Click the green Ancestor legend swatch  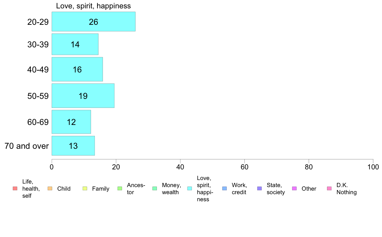click(x=120, y=188)
